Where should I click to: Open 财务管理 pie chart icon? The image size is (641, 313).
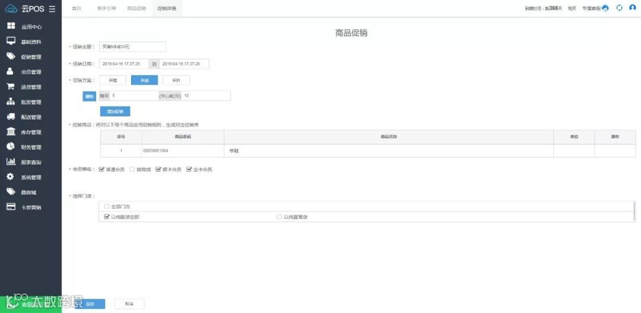pyautogui.click(x=11, y=147)
